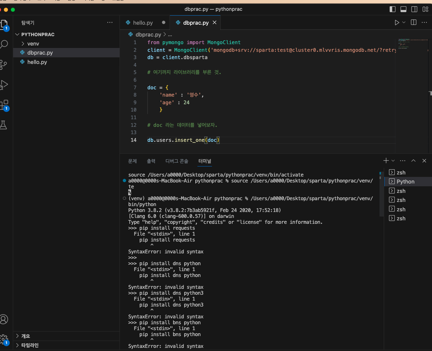Open editor More Actions ellipsis
Screen dimensions: 432x351
point(424,23)
